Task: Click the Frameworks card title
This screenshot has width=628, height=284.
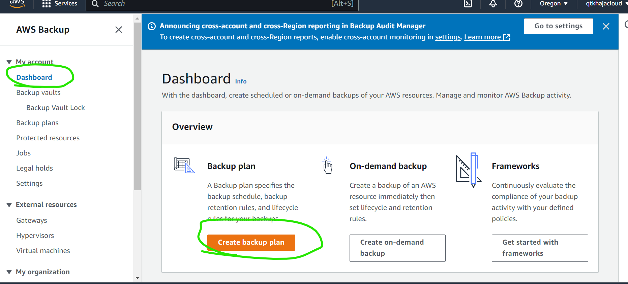Action: click(x=515, y=166)
